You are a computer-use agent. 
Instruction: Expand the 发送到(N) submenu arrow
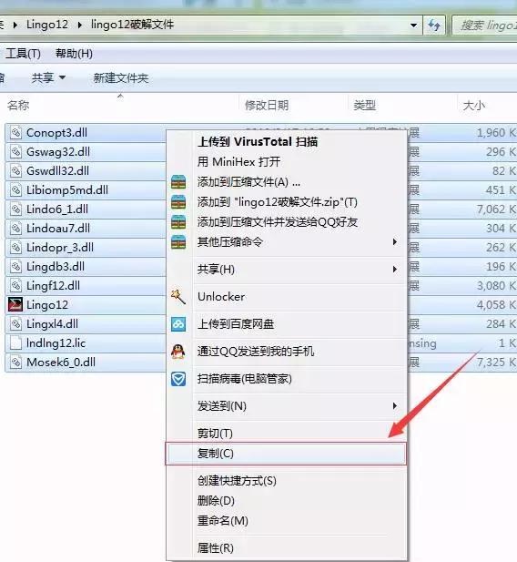tap(394, 405)
